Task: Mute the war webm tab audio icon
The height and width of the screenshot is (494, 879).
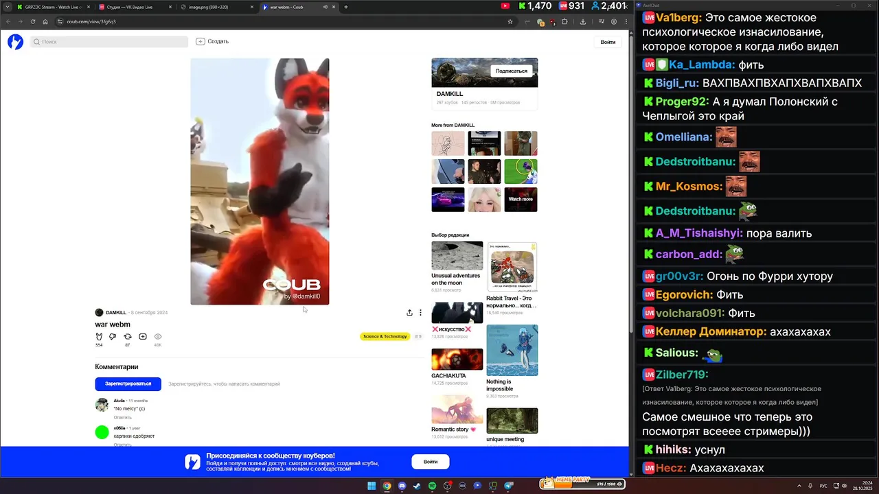Action: [326, 7]
